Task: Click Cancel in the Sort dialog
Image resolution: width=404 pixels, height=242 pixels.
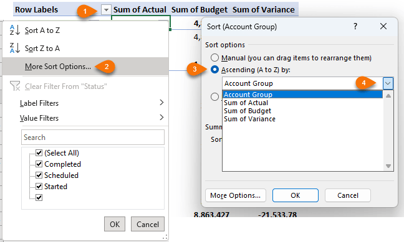Action: coord(348,195)
